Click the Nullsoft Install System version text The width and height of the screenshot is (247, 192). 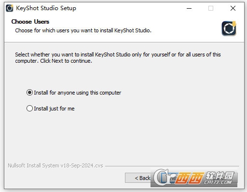(x=55, y=165)
